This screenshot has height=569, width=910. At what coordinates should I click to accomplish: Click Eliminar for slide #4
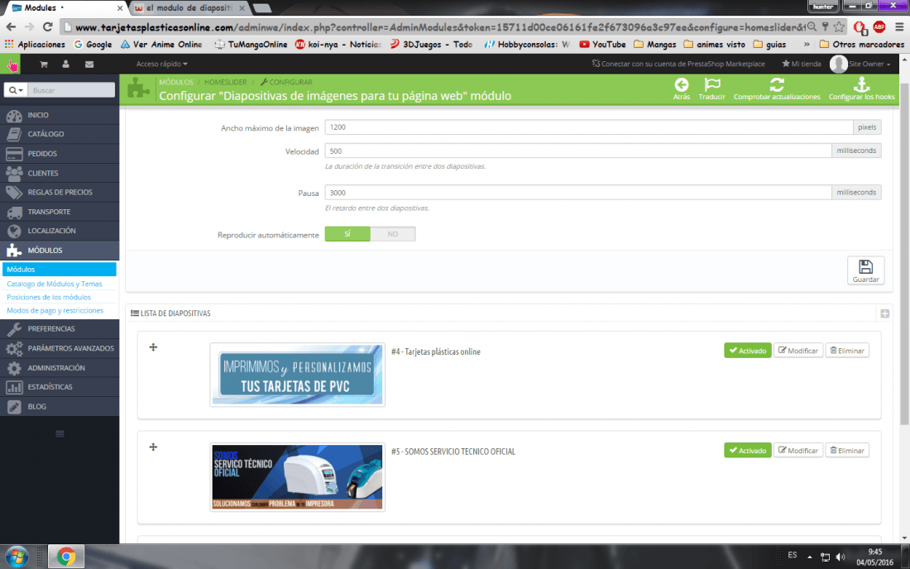(847, 351)
